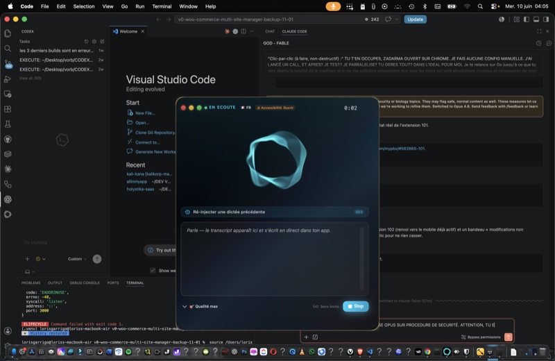Switch to the PORTS panel tab
The width and height of the screenshot is (555, 361).
pyautogui.click(x=113, y=283)
